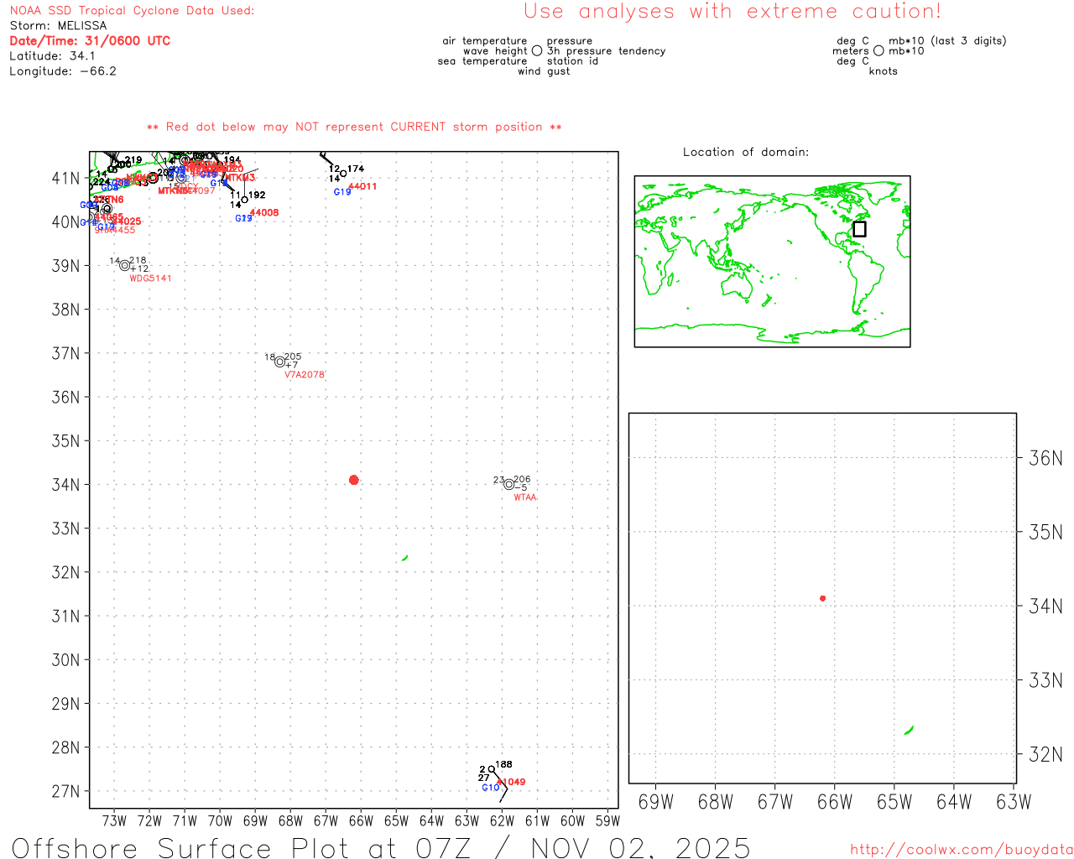Click the 66W longitude label on inset map

(834, 802)
